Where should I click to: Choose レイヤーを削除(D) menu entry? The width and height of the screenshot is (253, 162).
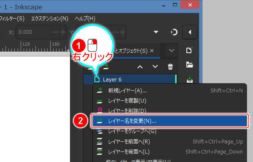pos(170,111)
